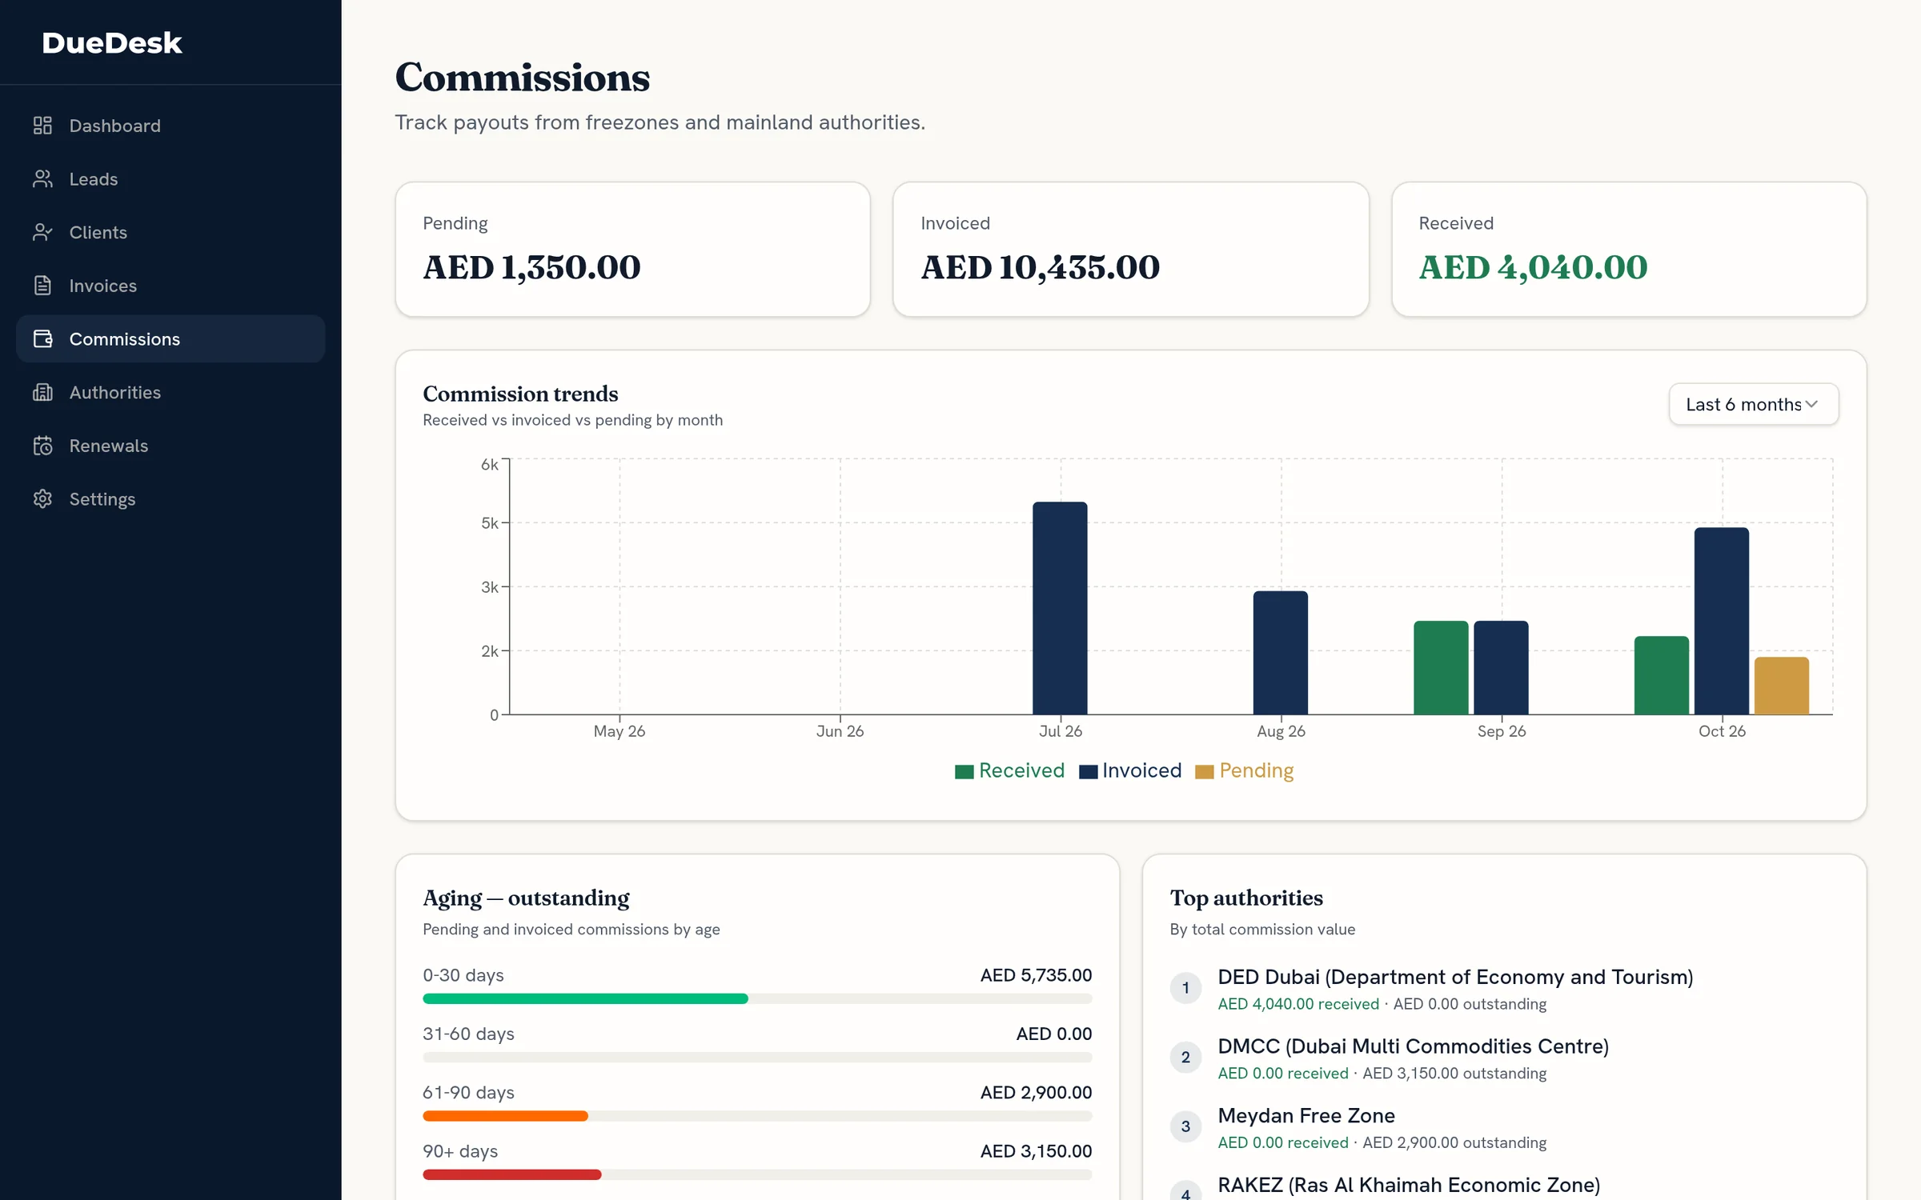Click the Oct 26 received green bar
Viewport: 1921px width, 1200px height.
1662,675
